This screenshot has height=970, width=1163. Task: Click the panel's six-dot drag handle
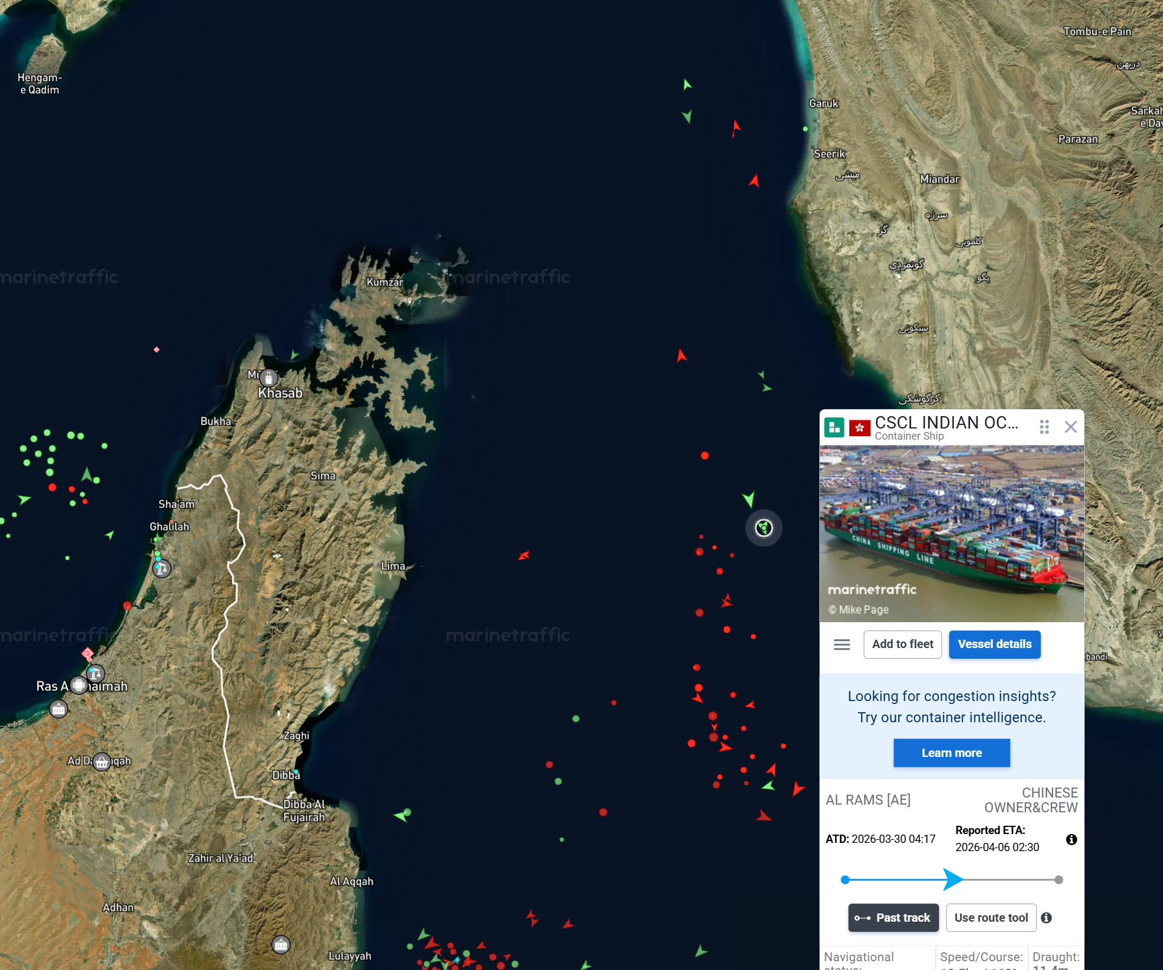click(x=1044, y=427)
